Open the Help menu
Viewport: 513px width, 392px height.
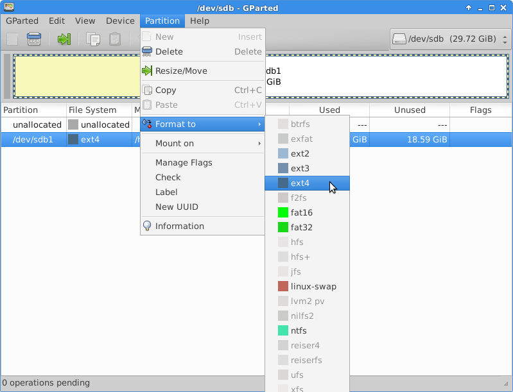coord(200,21)
